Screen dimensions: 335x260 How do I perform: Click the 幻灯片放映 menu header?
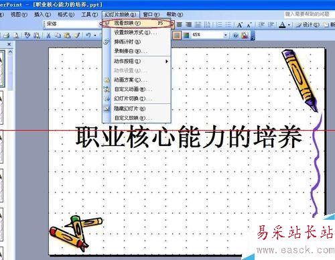tap(121, 15)
